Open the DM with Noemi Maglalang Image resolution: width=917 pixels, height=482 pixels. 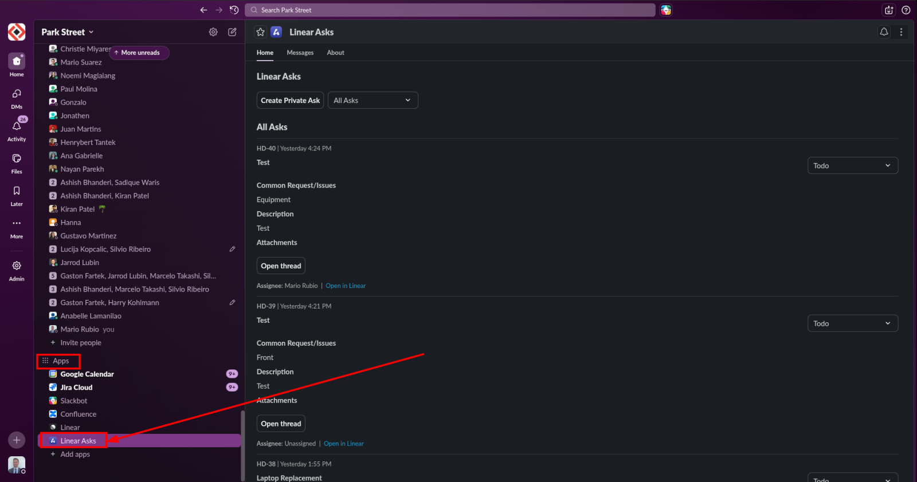tap(139, 76)
